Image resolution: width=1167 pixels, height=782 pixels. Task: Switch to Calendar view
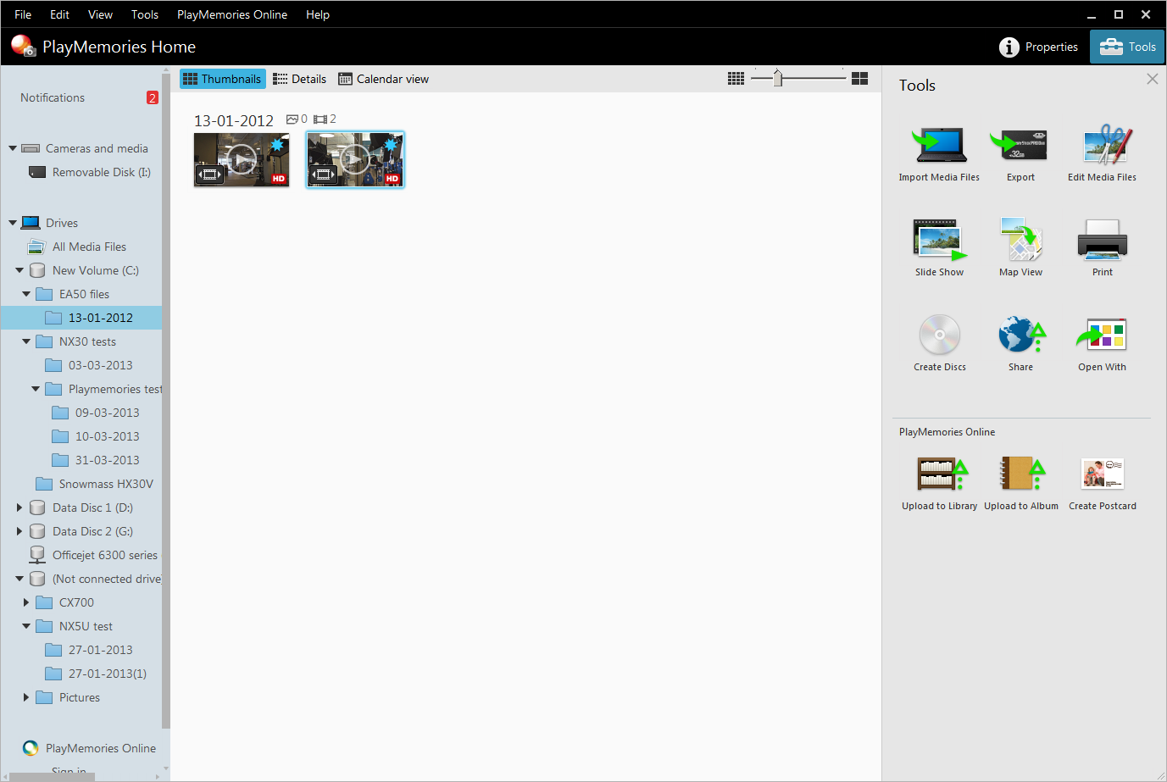click(x=384, y=79)
